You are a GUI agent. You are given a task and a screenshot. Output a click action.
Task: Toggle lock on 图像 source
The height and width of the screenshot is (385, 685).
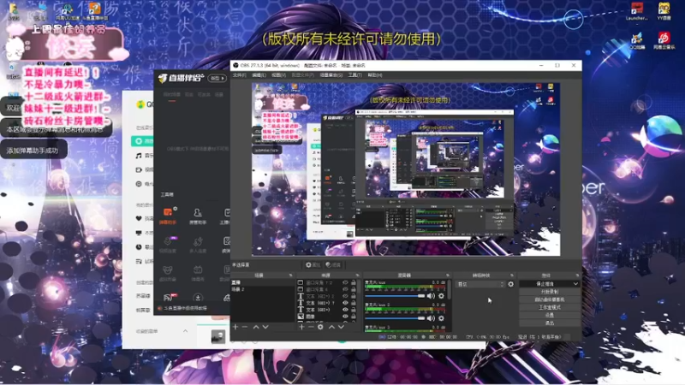tap(354, 316)
